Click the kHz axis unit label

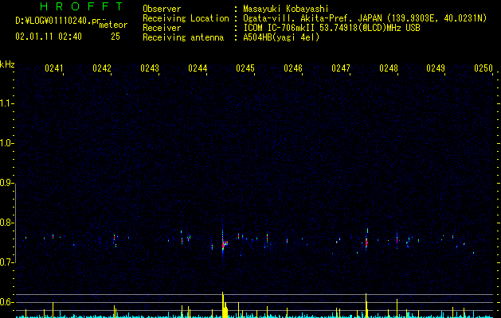[x=7, y=64]
